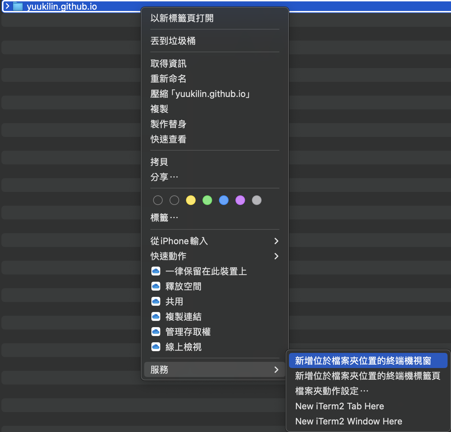
Task: Click OneDrive icon beside 共用
Action: pyautogui.click(x=156, y=302)
